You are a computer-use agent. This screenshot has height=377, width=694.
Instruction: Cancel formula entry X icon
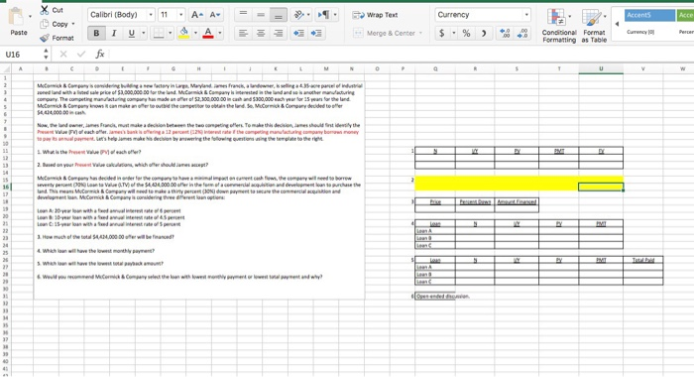tap(63, 54)
